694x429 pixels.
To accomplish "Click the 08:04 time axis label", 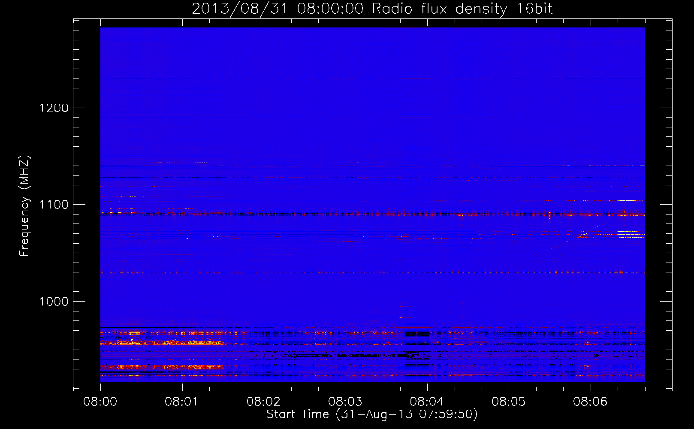I will (427, 402).
